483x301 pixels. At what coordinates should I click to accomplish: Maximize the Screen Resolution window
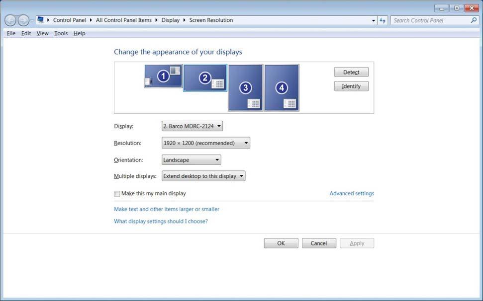point(457,8)
